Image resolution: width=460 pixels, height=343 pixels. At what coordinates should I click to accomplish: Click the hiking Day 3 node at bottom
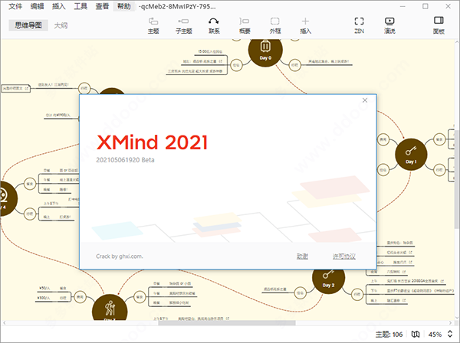click(x=110, y=308)
